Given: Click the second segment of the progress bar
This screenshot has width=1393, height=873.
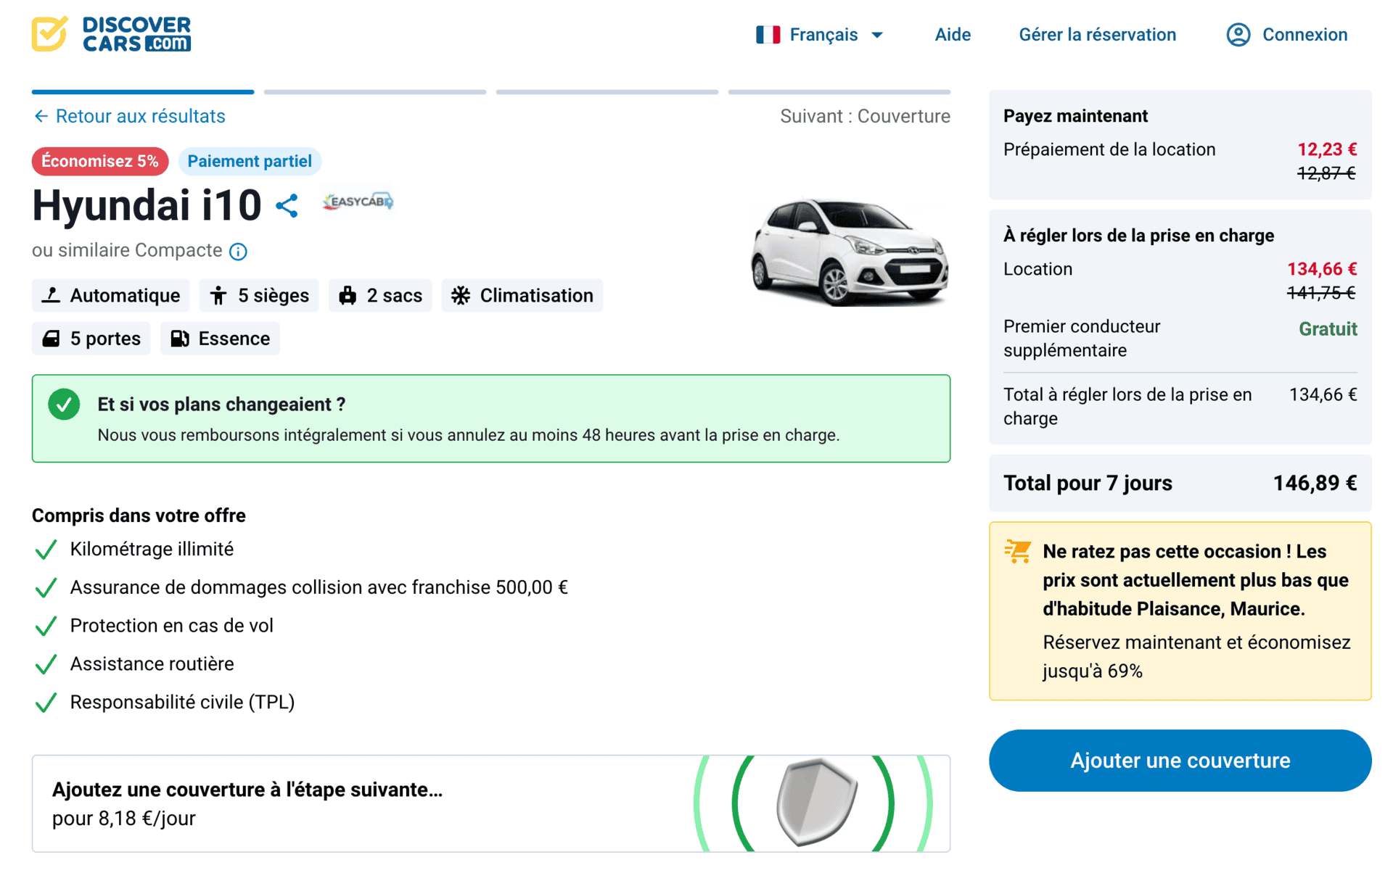Looking at the screenshot, I should tap(374, 92).
